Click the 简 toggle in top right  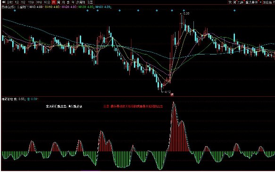(234, 2)
